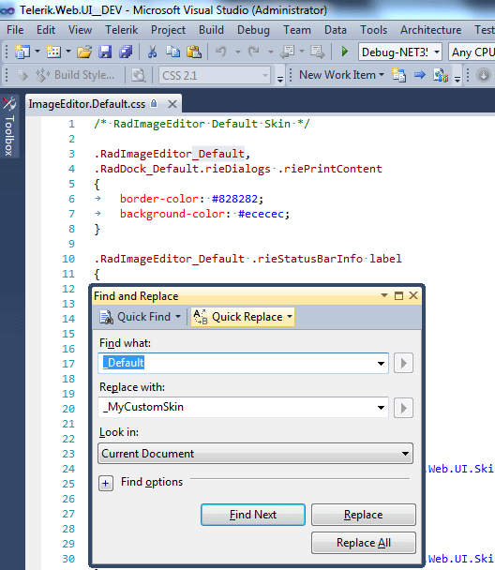Image resolution: width=495 pixels, height=570 pixels.
Task: Click the Excel work items icon in the Team toolbar
Action: (441, 75)
